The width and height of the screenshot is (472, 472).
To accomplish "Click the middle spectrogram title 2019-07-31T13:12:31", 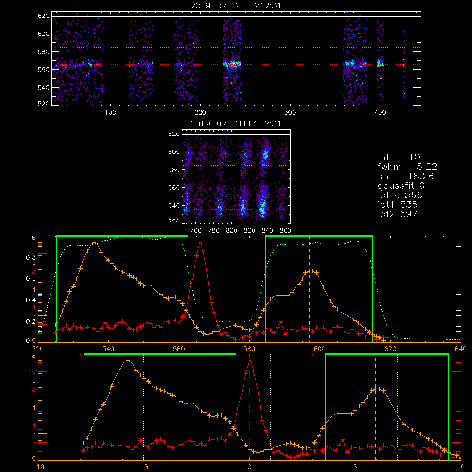I will 236,124.
